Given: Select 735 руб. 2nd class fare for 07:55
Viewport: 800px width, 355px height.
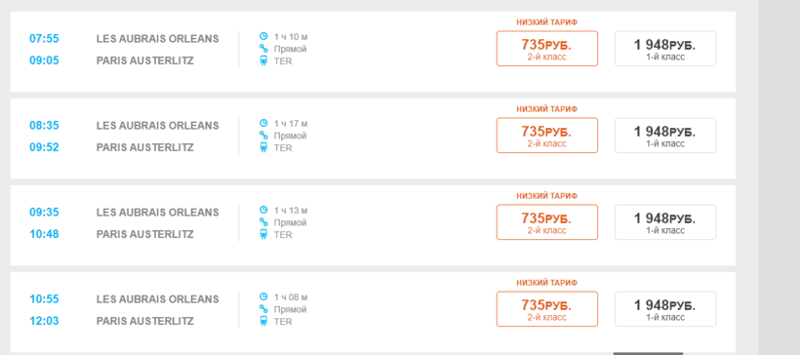Looking at the screenshot, I should point(547,49).
